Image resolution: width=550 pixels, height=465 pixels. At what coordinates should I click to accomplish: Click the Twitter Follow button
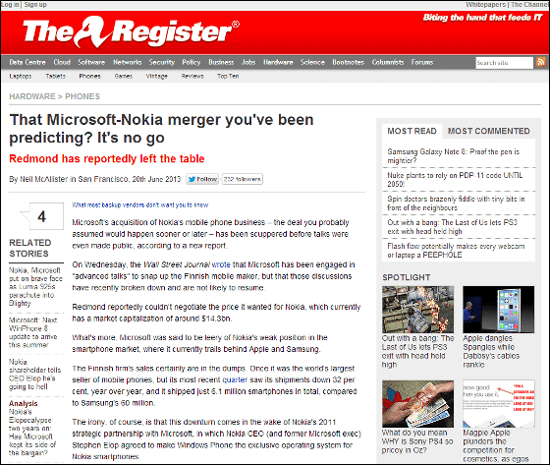(202, 179)
